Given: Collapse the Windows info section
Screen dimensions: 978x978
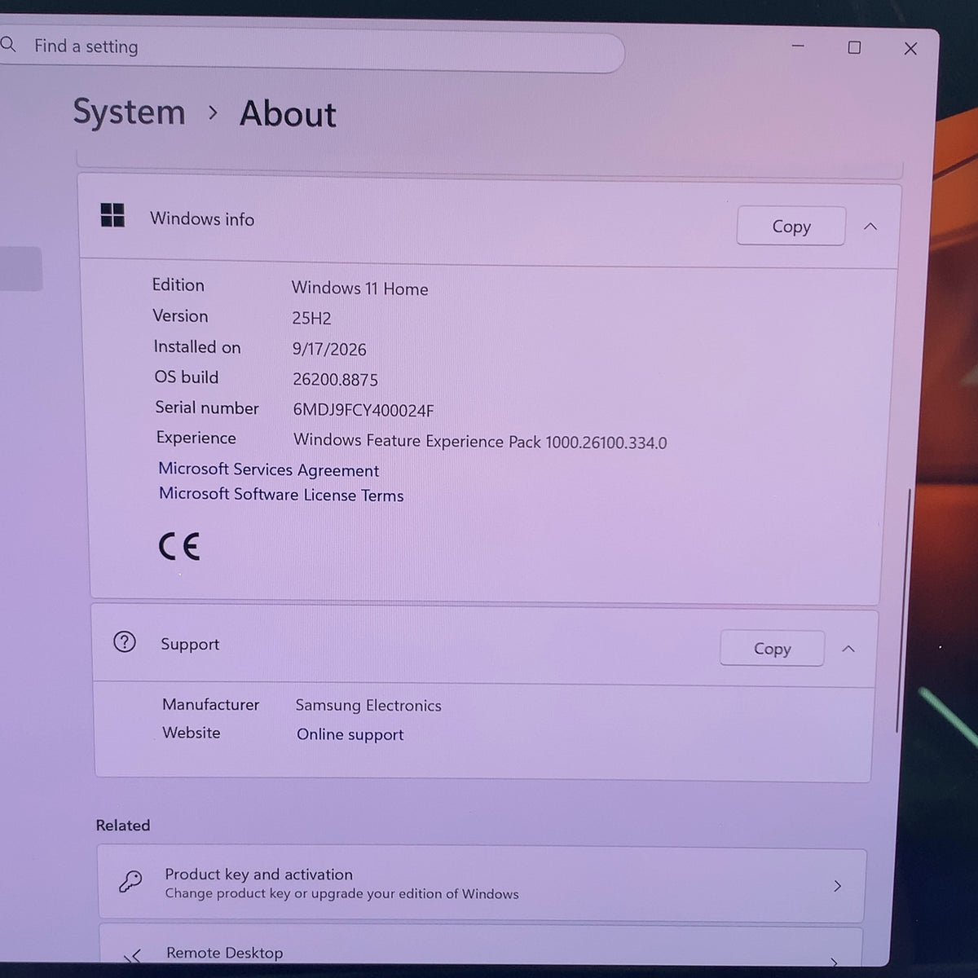Looking at the screenshot, I should 870,227.
